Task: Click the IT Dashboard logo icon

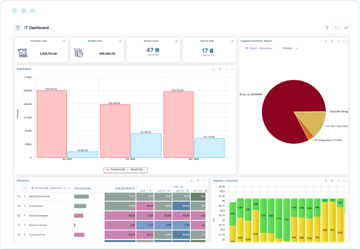Action: (x=18, y=28)
